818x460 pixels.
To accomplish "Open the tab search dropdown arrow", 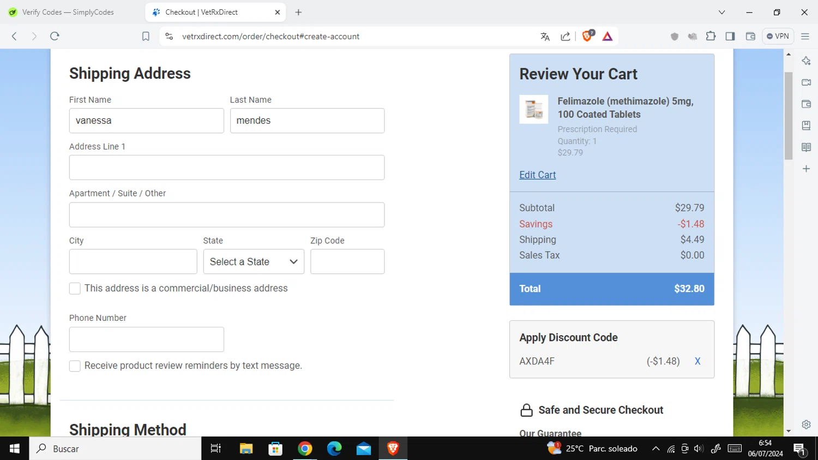I will [x=721, y=12].
